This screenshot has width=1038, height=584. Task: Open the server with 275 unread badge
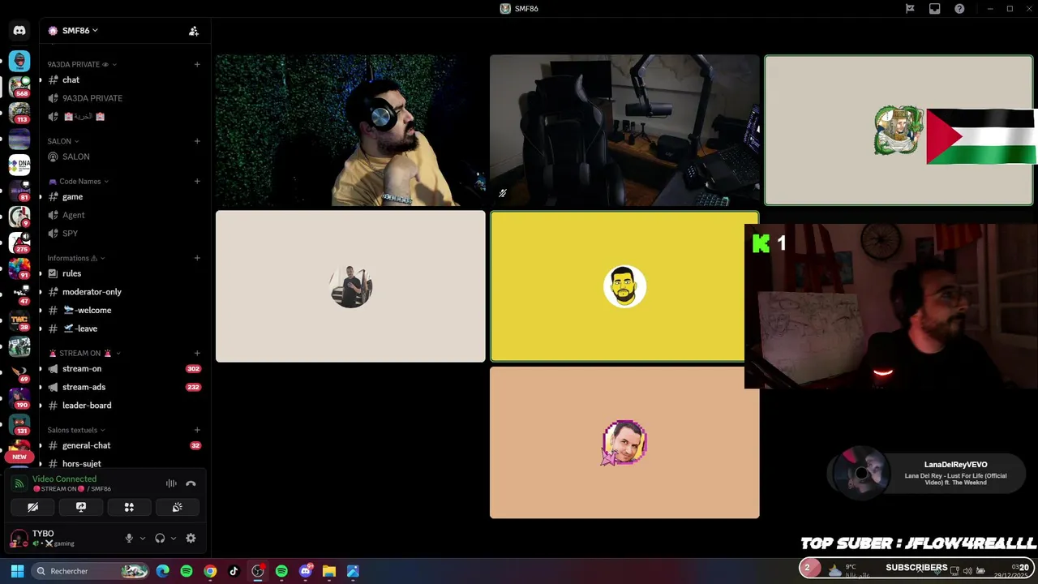(x=19, y=242)
